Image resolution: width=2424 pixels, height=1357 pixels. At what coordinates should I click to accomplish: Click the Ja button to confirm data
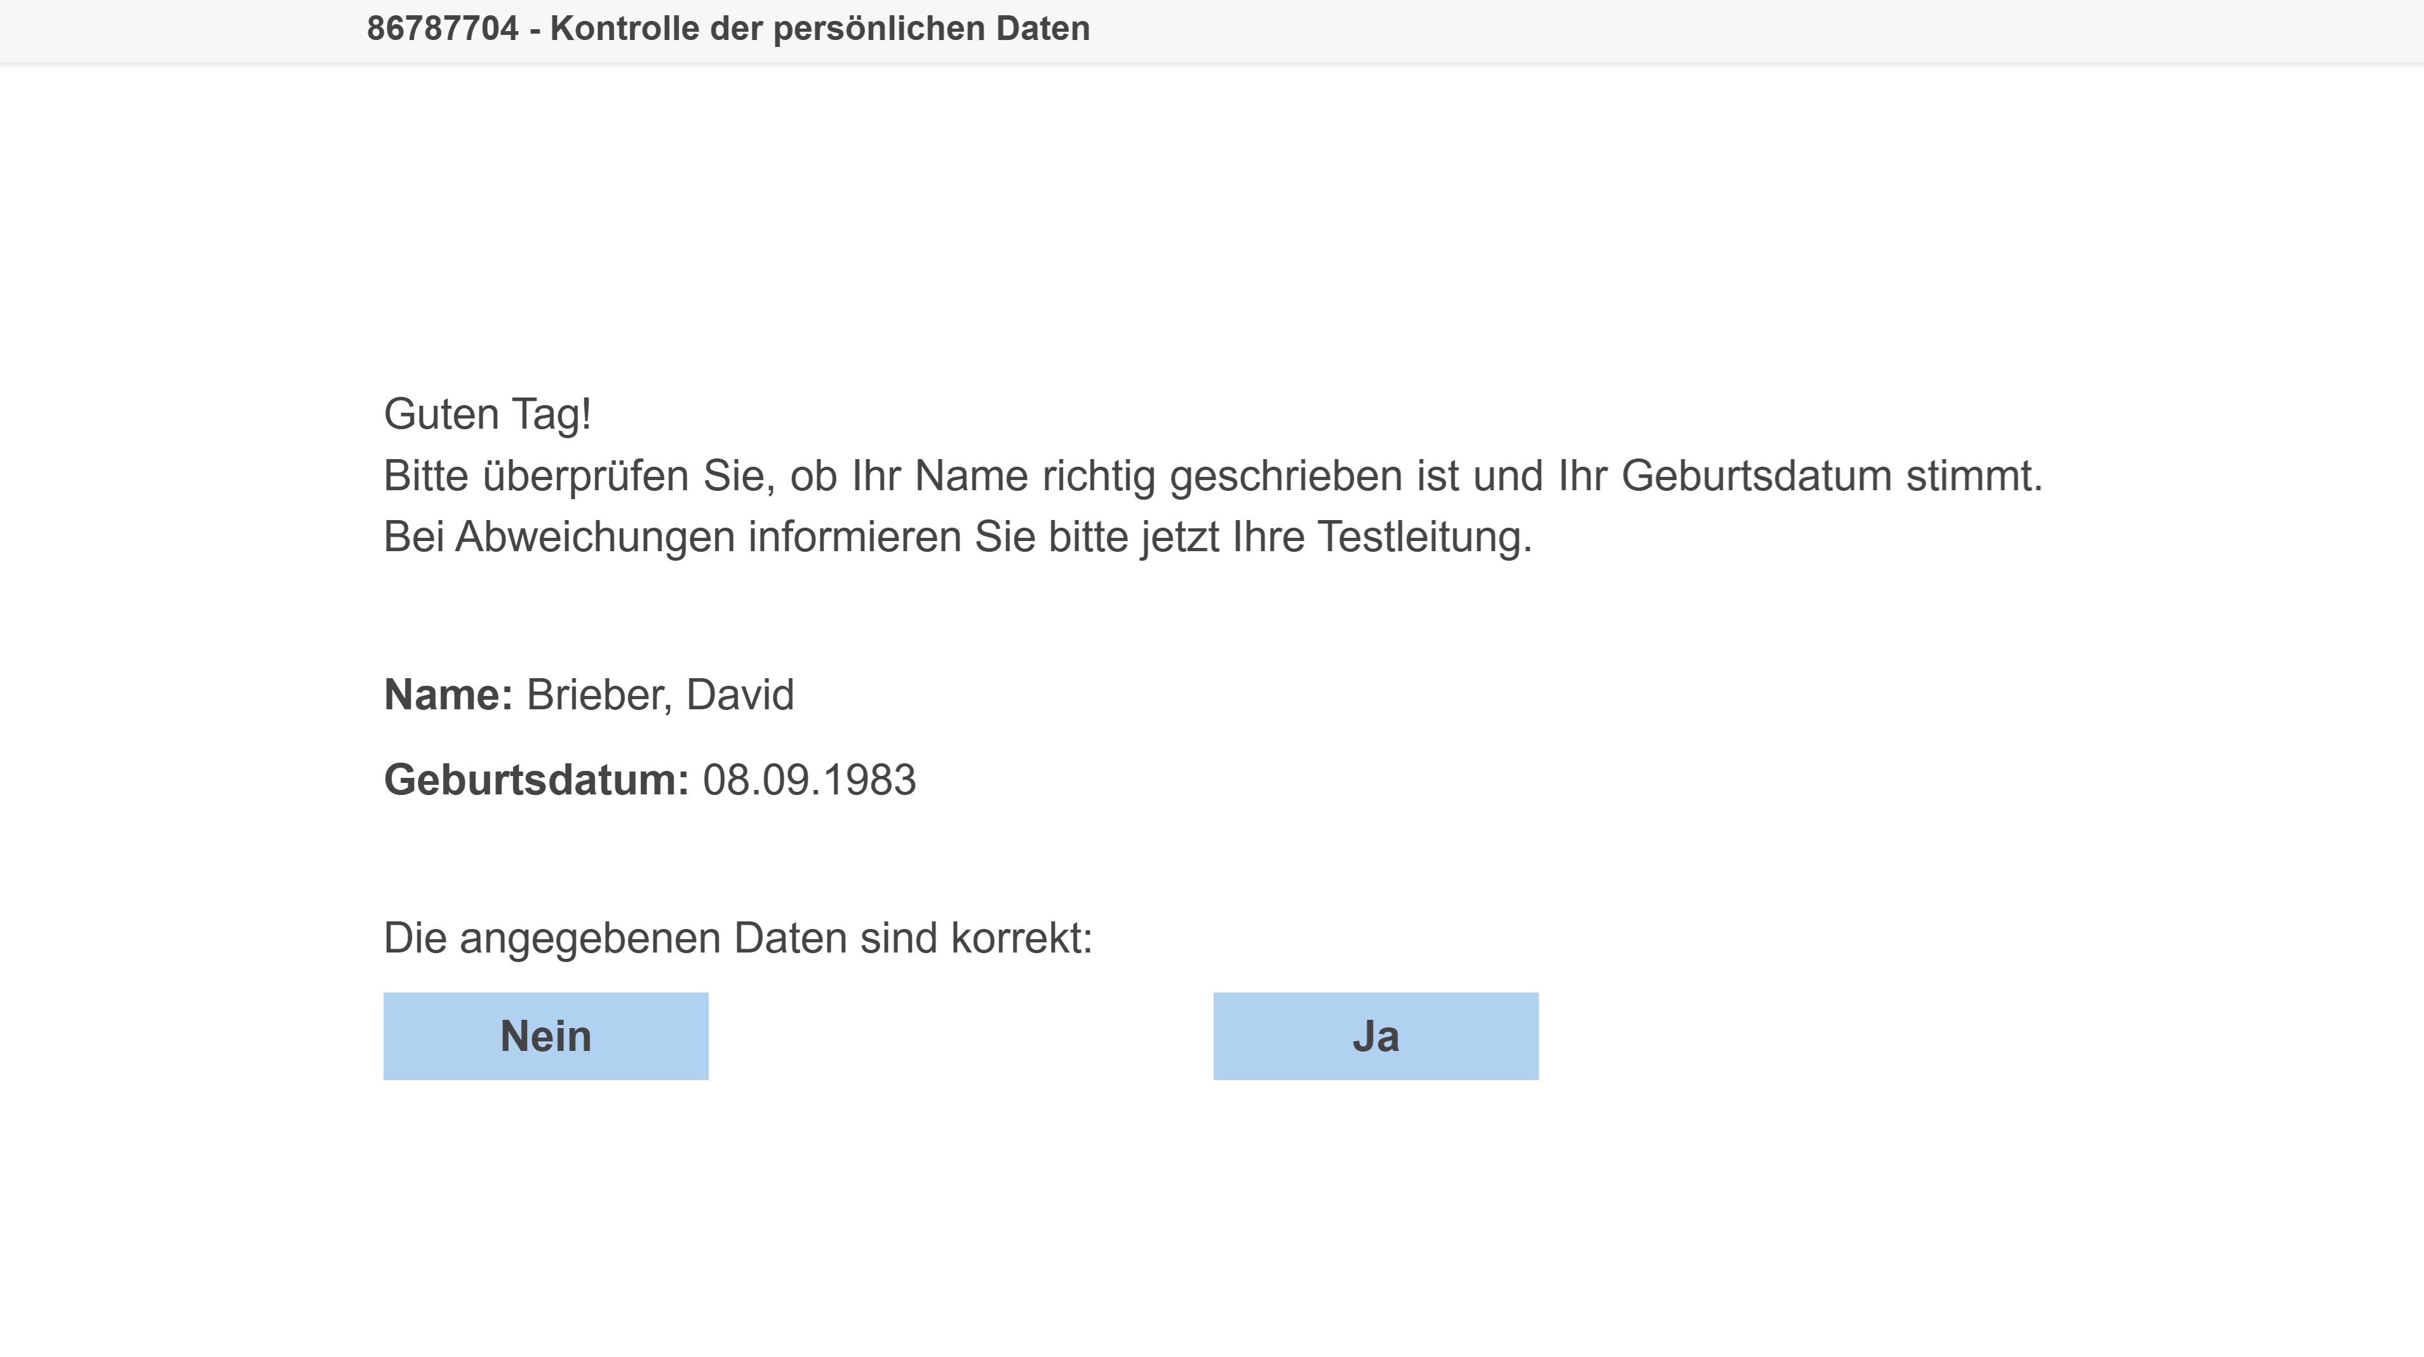[x=1375, y=1035]
